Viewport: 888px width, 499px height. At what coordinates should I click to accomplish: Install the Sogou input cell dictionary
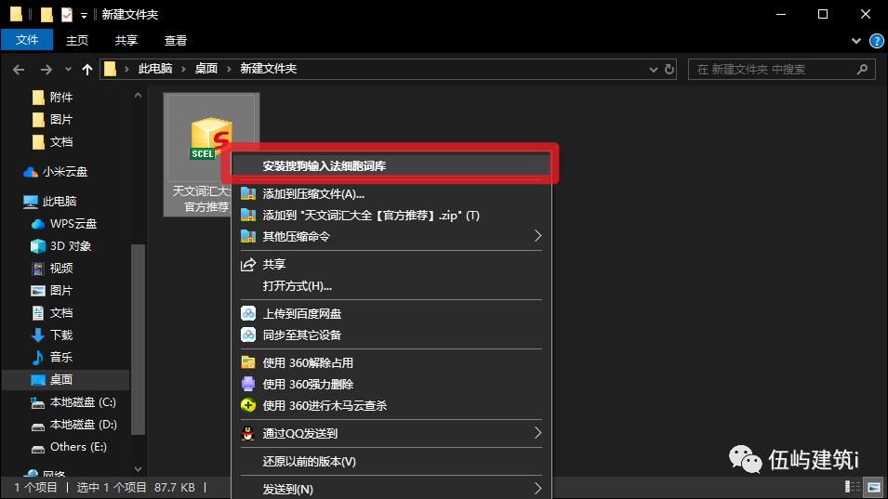[391, 165]
